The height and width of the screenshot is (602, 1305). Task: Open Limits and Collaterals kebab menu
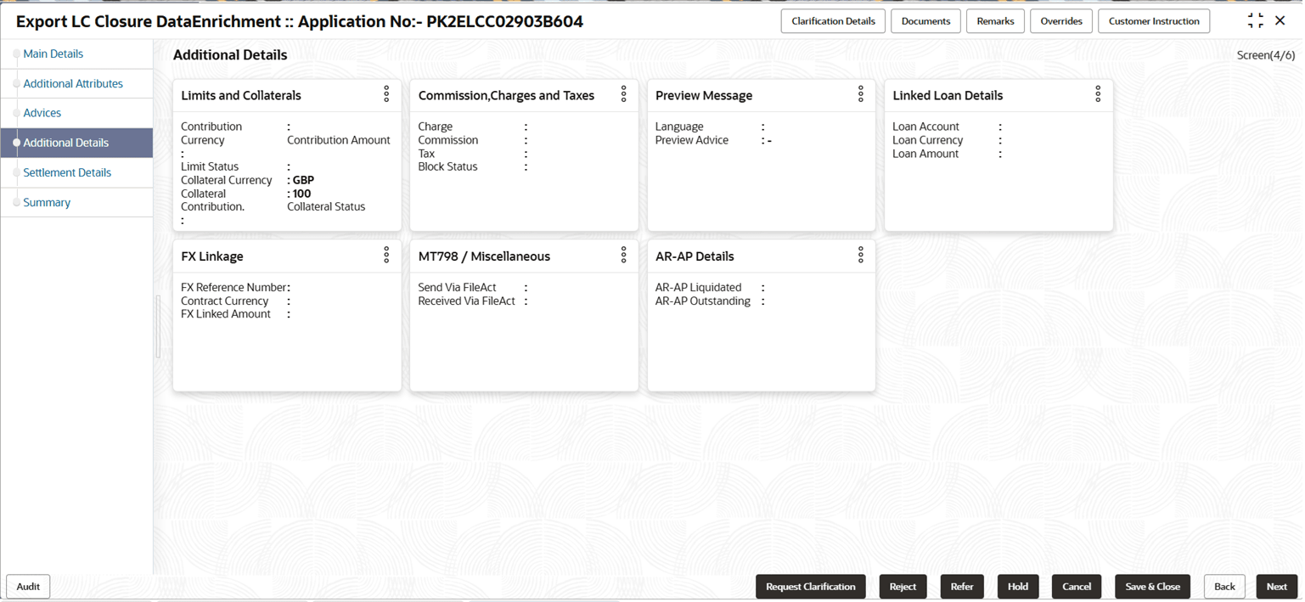386,94
